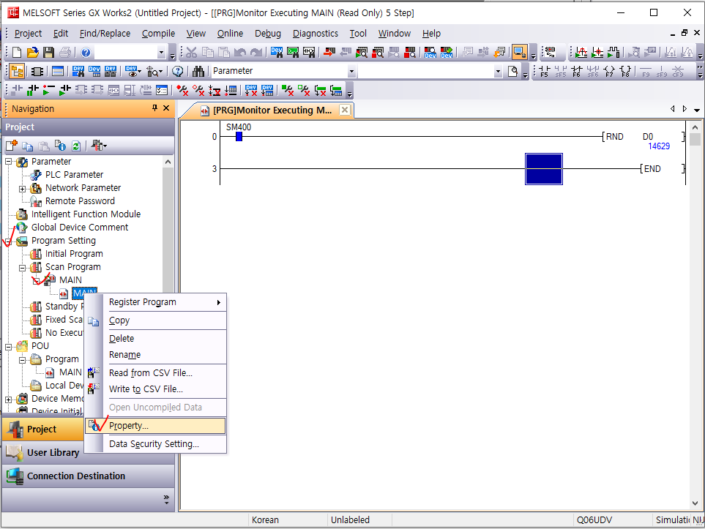The image size is (705, 529).
Task: Choose Rename in the context menu
Action: click(x=155, y=355)
